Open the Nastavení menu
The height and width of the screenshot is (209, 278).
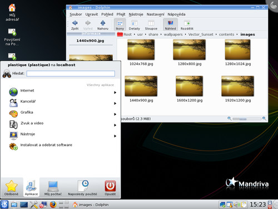[155, 14]
